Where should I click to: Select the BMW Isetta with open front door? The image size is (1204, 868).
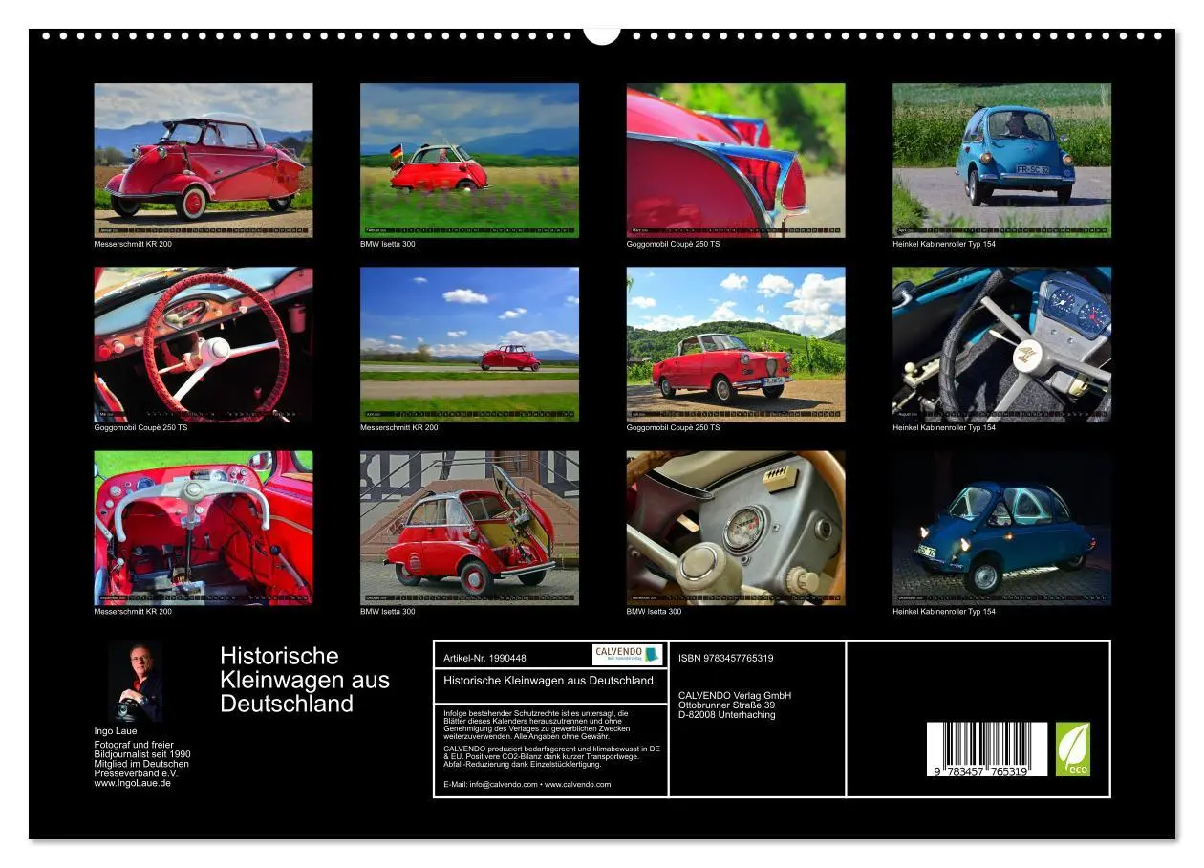pos(469,528)
